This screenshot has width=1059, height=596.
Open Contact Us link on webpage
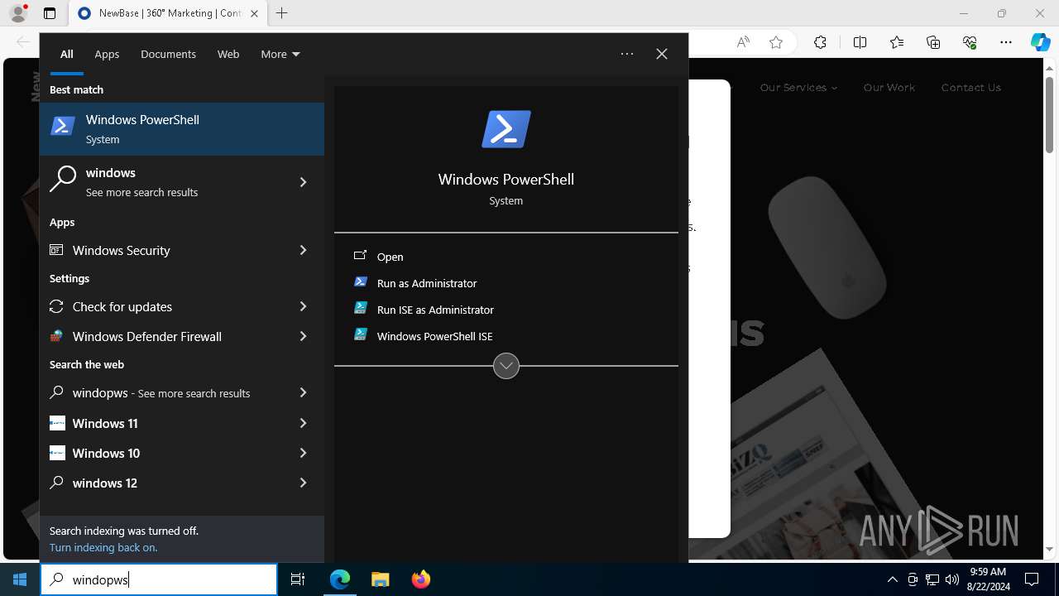[x=970, y=87]
